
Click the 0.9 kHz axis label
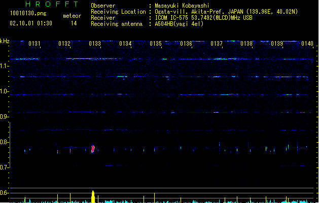[x=4, y=117]
